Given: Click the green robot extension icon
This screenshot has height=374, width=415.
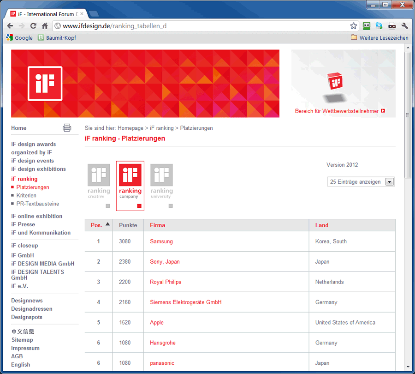Looking at the screenshot, I should 366,26.
